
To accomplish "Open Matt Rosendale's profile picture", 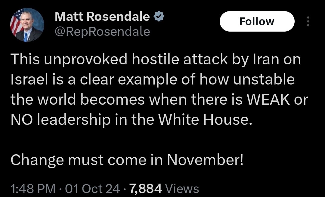I will [x=27, y=25].
